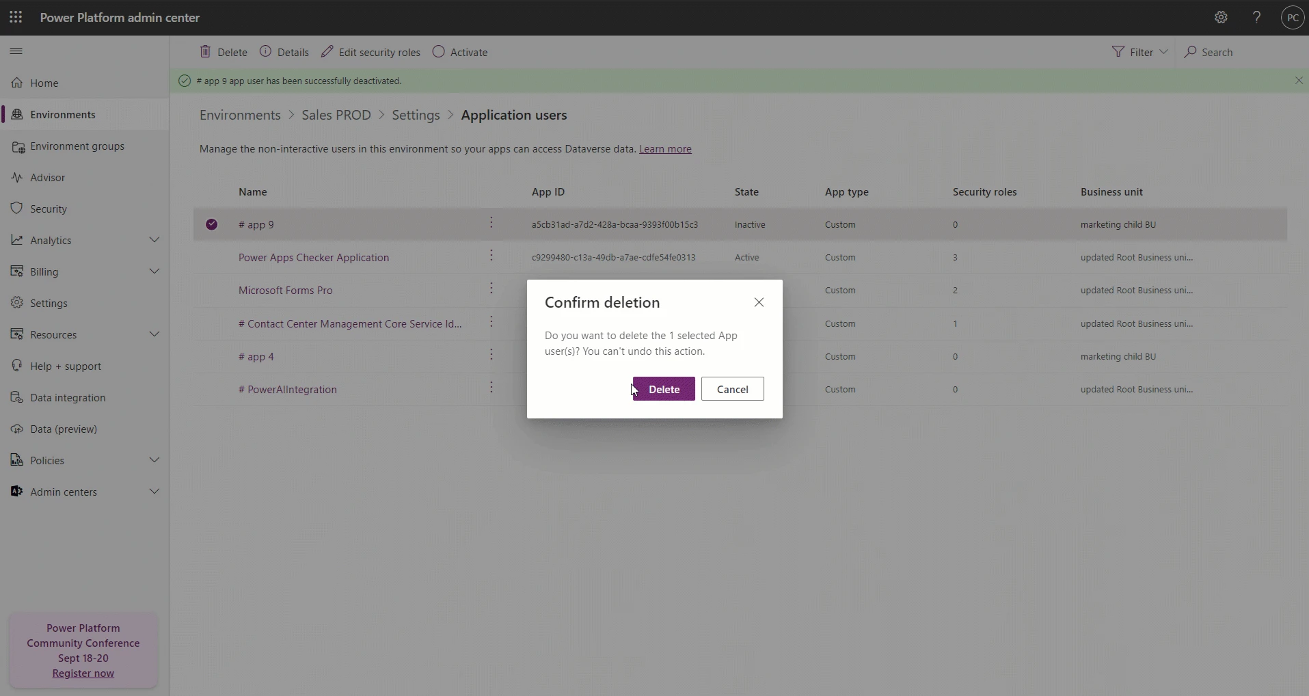Open the Filter dropdown
1309x696 pixels.
point(1140,52)
